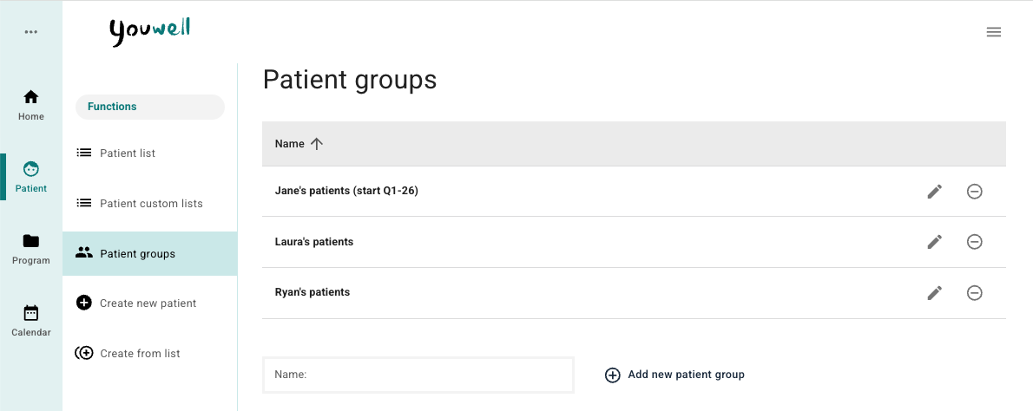The image size is (1033, 411).
Task: Focus the Name input field
Action: [x=418, y=375]
